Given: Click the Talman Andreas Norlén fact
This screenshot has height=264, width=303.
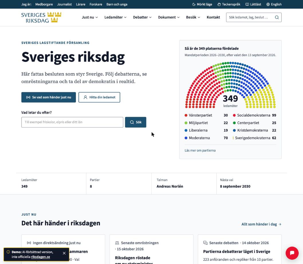Looking at the screenshot, I should click(x=170, y=183).
